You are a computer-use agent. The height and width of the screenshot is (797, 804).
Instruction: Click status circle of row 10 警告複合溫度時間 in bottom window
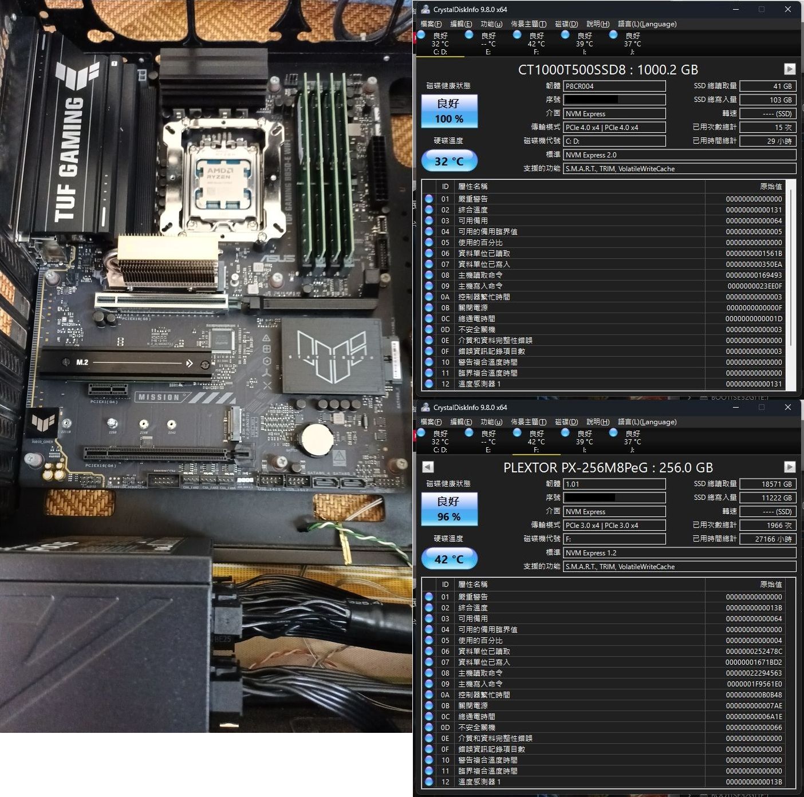point(429,760)
